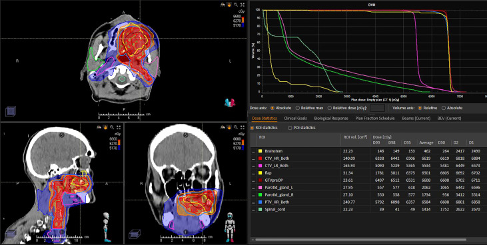Click the 3D cube icon in axial view
487x245 pixels.
tap(11, 111)
